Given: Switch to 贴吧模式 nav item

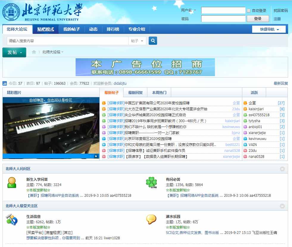Looking at the screenshot, I should pos(46,29).
